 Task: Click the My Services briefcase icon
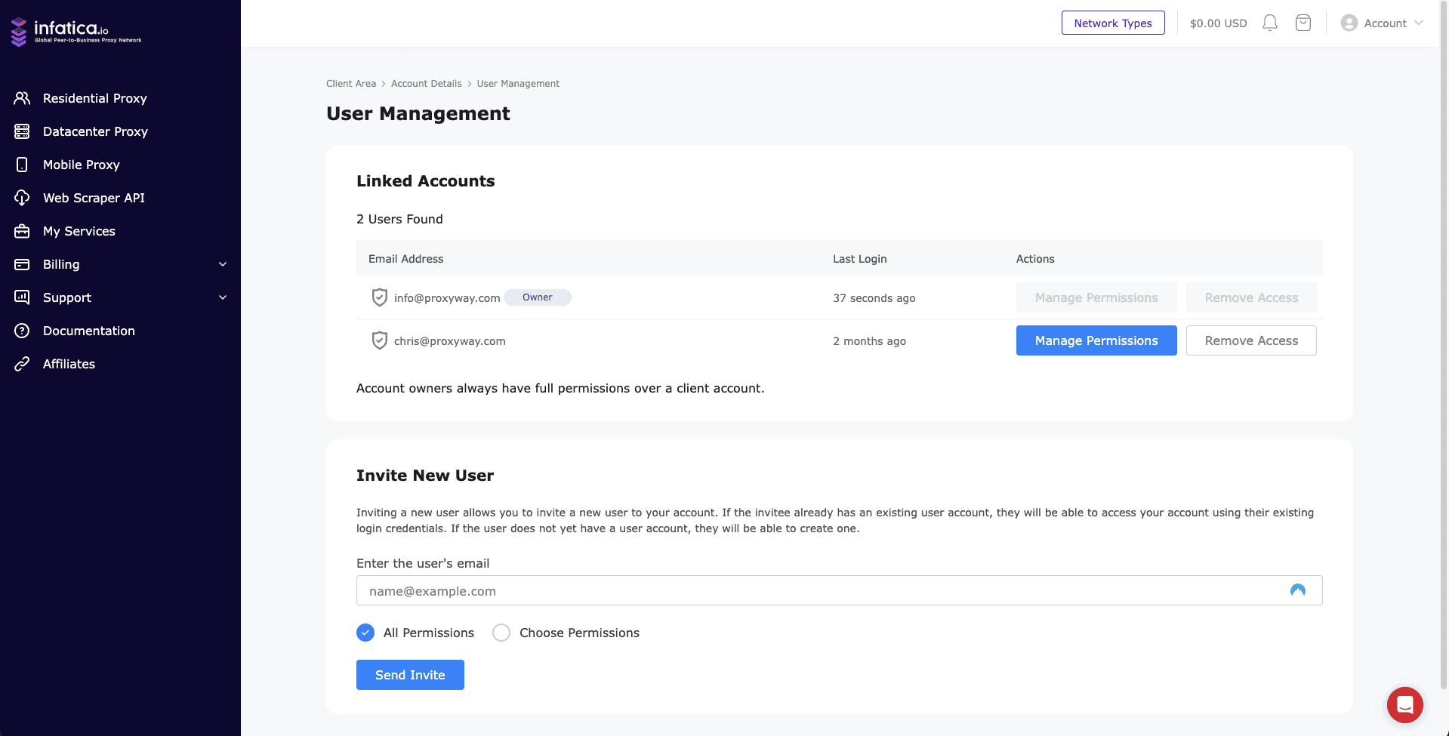click(22, 231)
